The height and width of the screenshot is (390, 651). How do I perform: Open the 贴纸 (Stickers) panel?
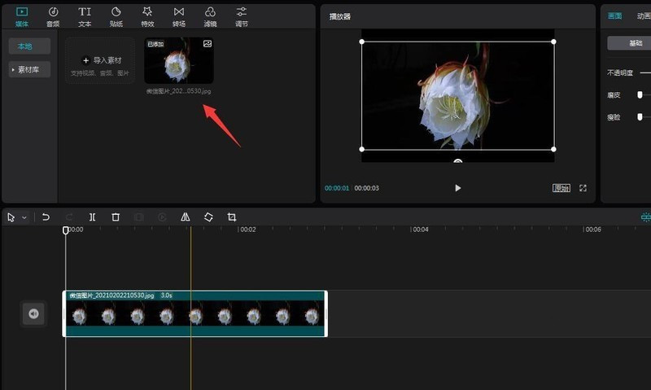tap(116, 16)
